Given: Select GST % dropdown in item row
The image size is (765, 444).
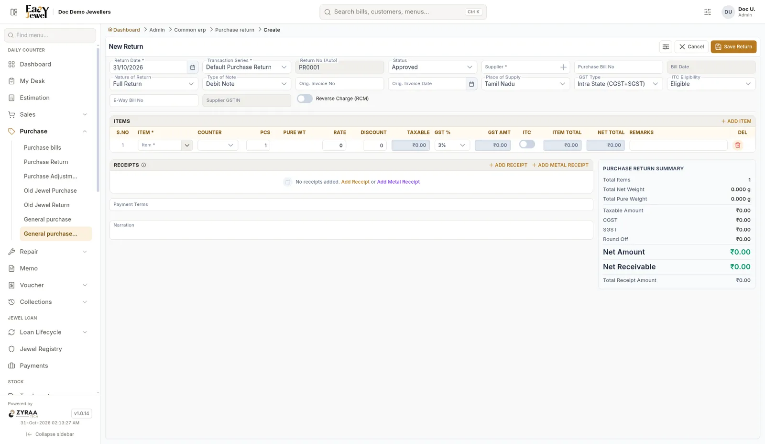Looking at the screenshot, I should (x=452, y=145).
